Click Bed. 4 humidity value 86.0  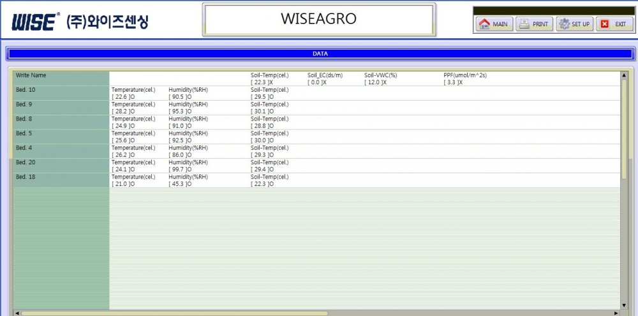(180, 155)
